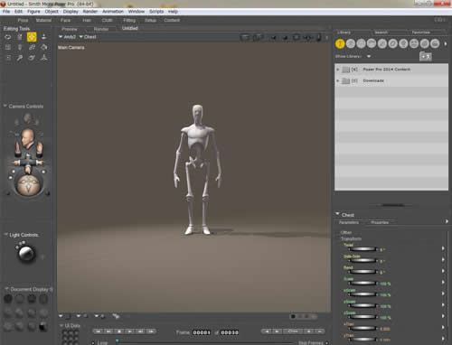The image size is (452, 345).
Task: Open the Scripts menu
Action: pos(156,12)
